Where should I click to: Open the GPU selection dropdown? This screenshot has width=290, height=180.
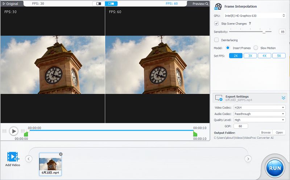click(x=255, y=16)
